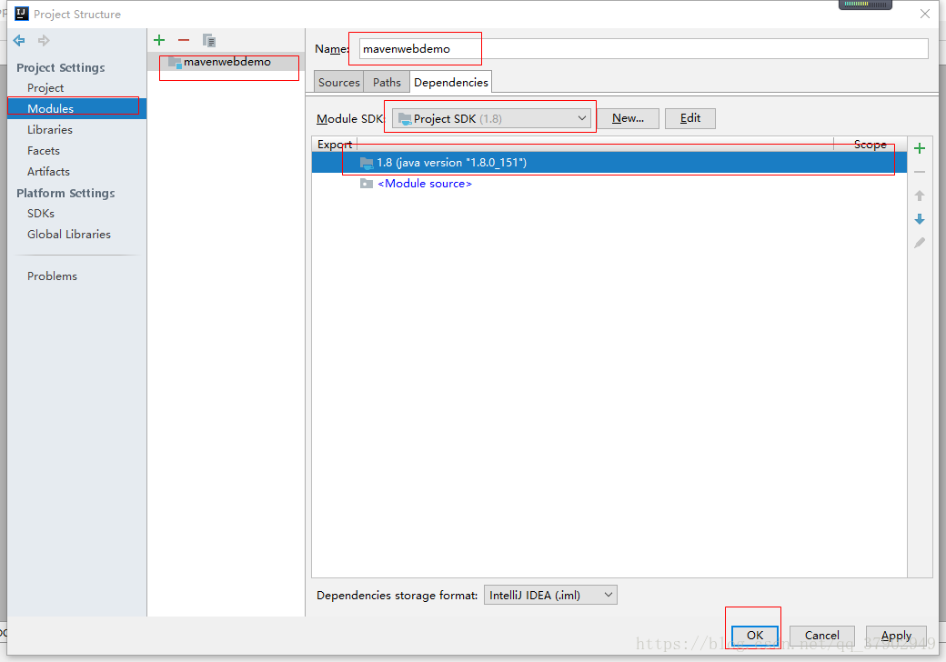Screen dimensions: 946x662
Task: Click the Apply button
Action: coord(896,636)
